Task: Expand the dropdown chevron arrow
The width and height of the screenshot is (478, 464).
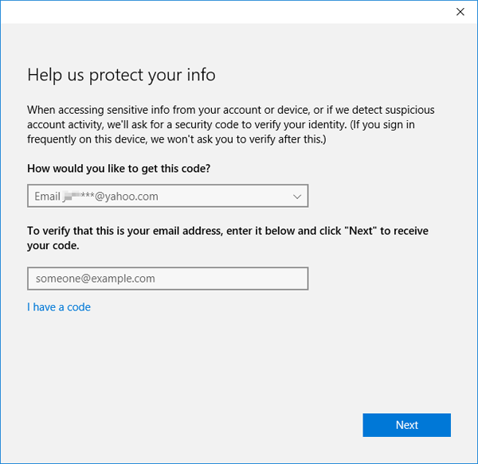Action: point(297,196)
